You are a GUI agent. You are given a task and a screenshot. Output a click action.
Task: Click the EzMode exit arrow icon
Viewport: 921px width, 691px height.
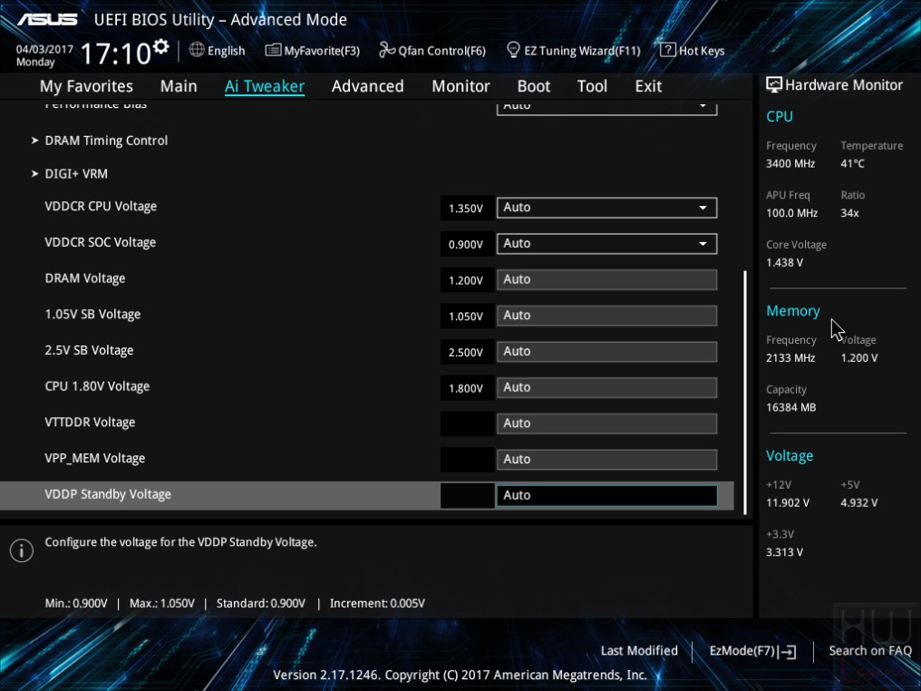pyautogui.click(x=787, y=651)
